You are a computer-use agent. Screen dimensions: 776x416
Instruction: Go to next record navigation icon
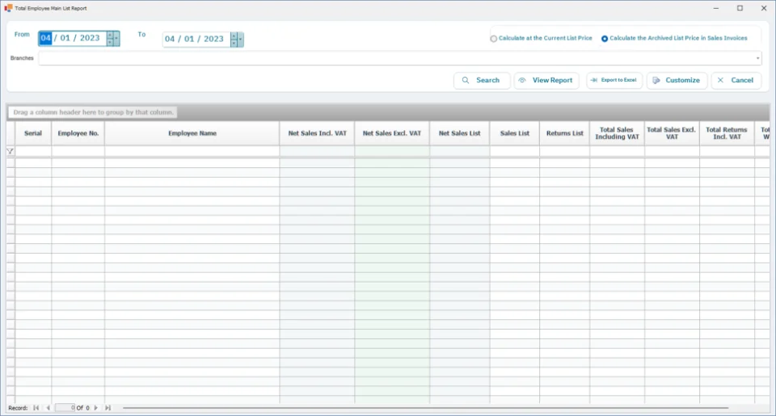pos(96,408)
